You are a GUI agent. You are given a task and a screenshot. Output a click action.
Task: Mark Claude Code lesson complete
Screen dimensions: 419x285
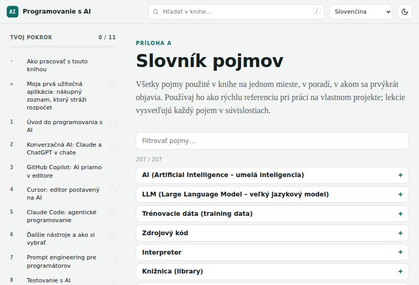click(x=113, y=213)
